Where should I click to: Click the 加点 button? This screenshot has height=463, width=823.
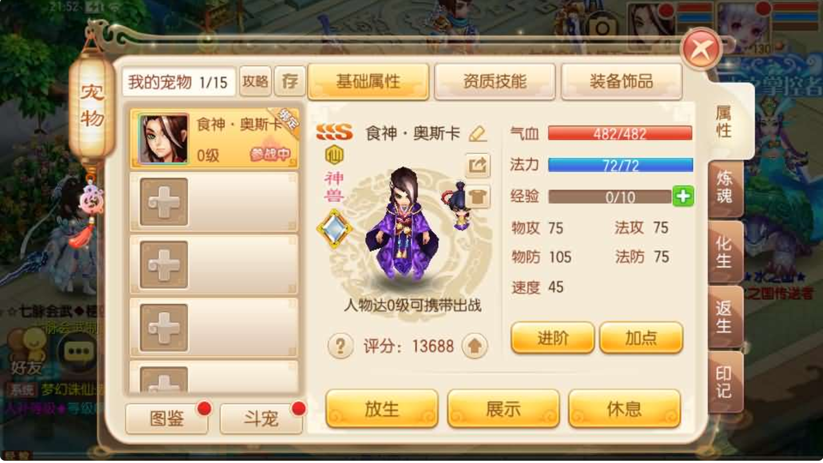(641, 338)
